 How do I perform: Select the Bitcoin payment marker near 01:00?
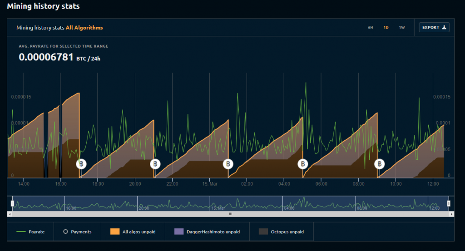228,164
